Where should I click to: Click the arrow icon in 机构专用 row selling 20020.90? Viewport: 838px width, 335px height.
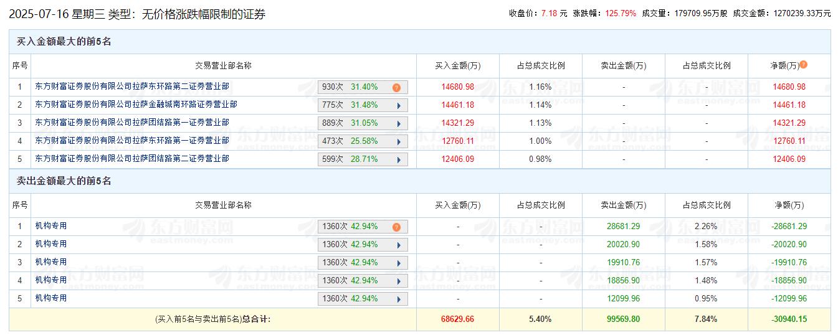coord(399,245)
